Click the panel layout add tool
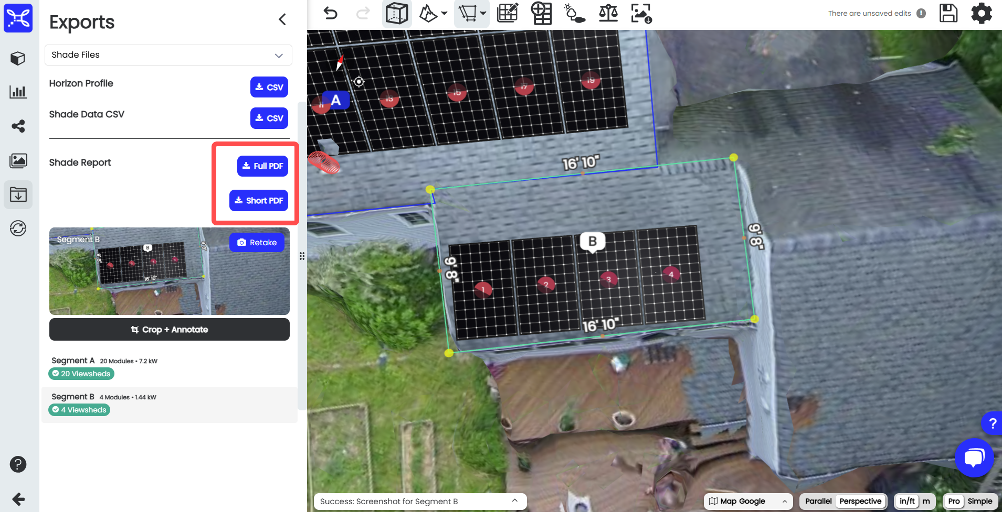This screenshot has height=512, width=1002. point(541,13)
